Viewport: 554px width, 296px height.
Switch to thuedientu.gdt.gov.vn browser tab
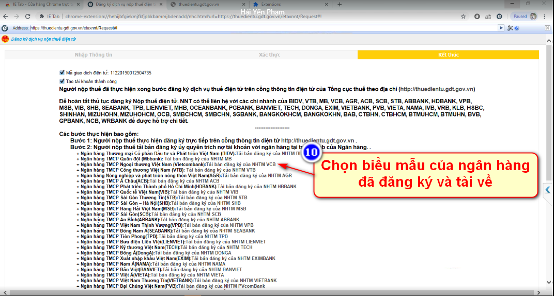pyautogui.click(x=207, y=4)
